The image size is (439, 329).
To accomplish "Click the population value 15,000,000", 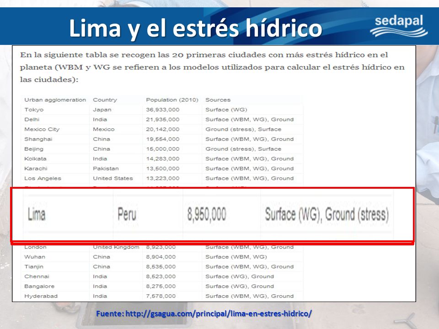I will click(163, 149).
